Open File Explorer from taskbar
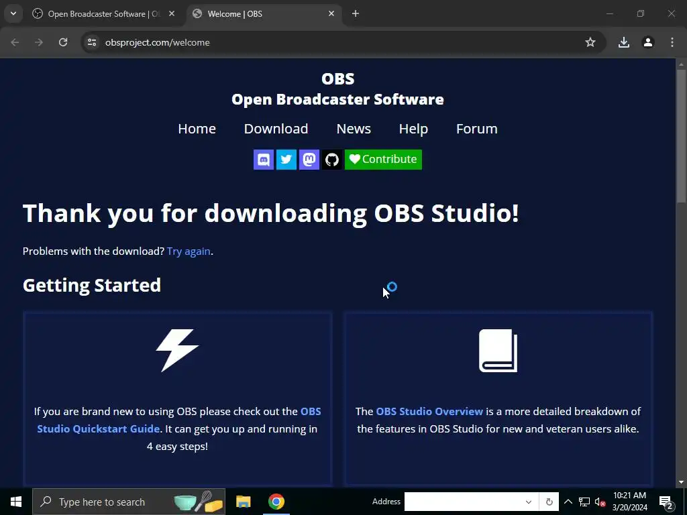This screenshot has width=687, height=515. click(x=243, y=502)
